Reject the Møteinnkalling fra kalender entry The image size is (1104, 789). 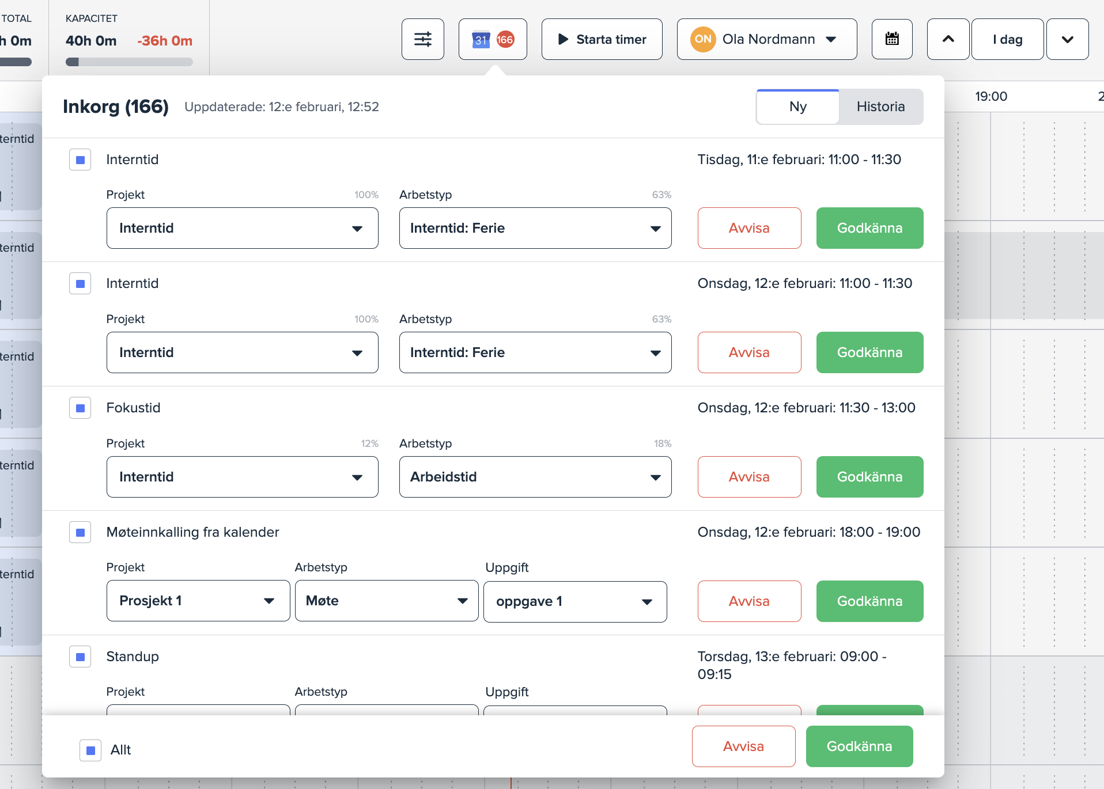tap(749, 601)
